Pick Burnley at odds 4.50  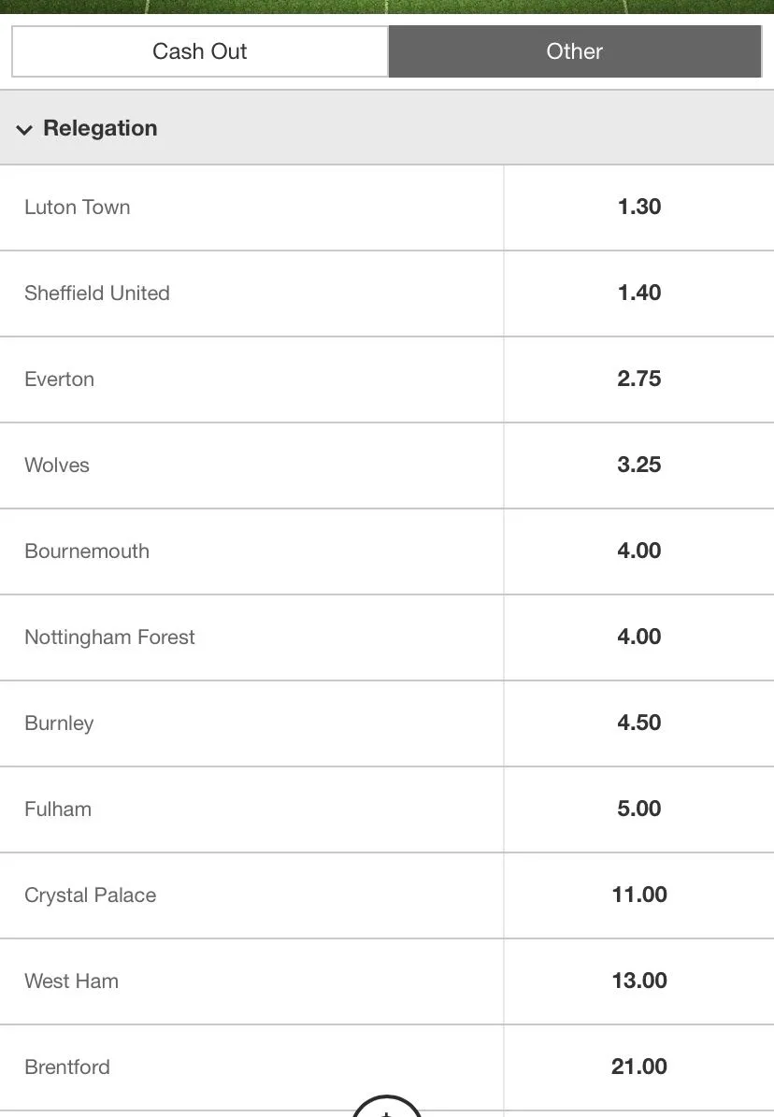point(638,723)
